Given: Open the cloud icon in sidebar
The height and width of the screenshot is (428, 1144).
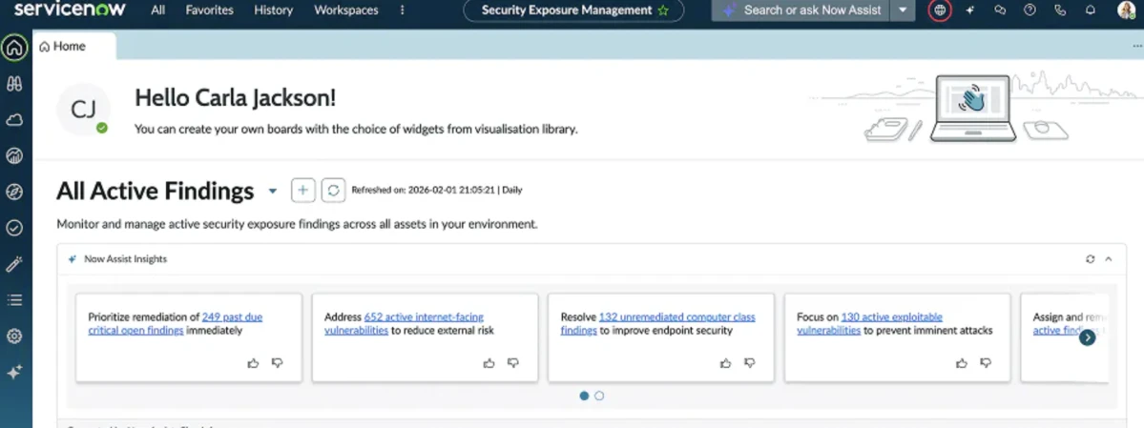Looking at the screenshot, I should point(14,119).
